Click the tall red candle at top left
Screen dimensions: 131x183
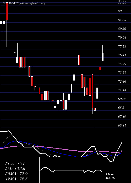(x=7, y=12)
